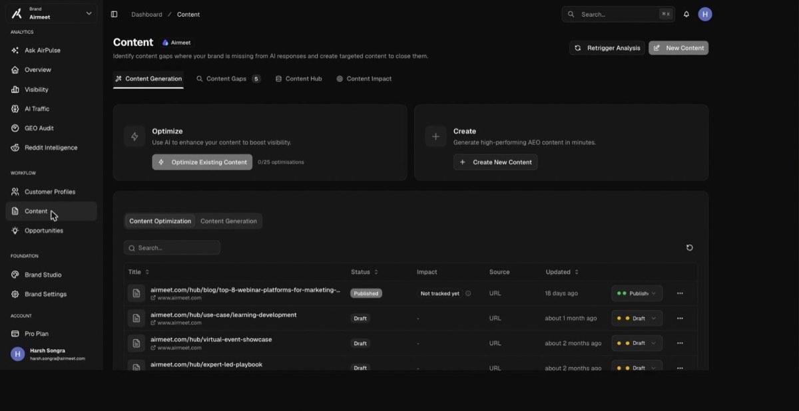Click the refresh icon above the table
Image resolution: width=799 pixels, height=411 pixels.
click(x=689, y=247)
